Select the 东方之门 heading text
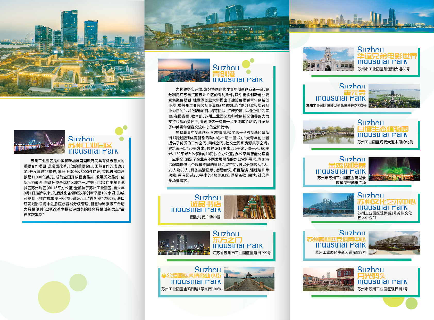 pos(227,240)
